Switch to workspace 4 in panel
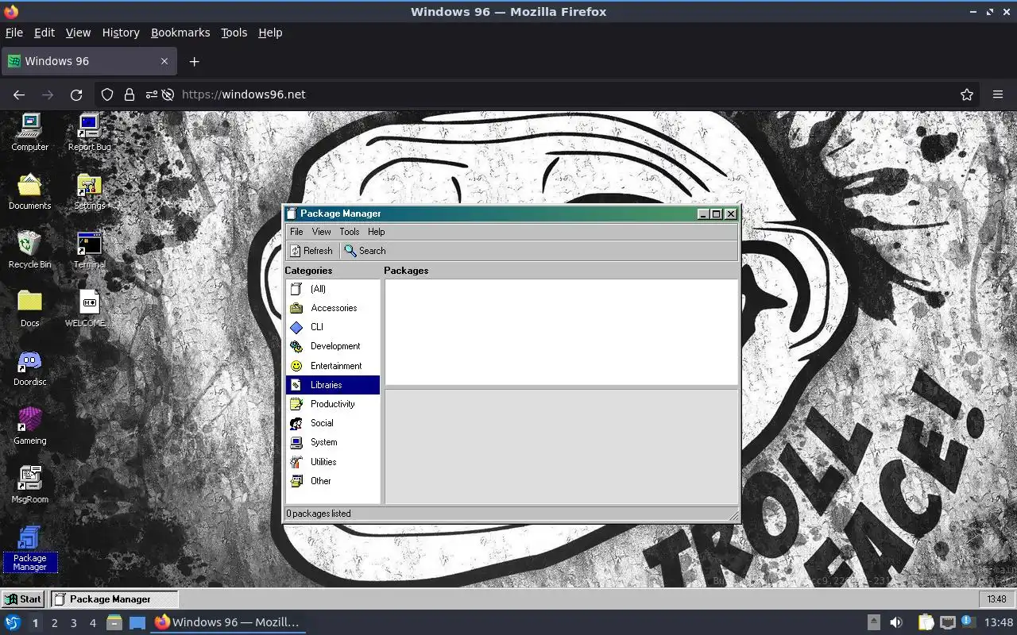Image resolution: width=1017 pixels, height=635 pixels. (x=92, y=623)
